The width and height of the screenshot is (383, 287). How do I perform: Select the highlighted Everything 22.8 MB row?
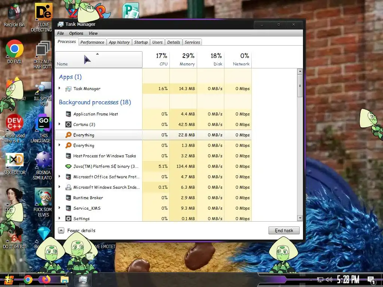tap(153, 135)
